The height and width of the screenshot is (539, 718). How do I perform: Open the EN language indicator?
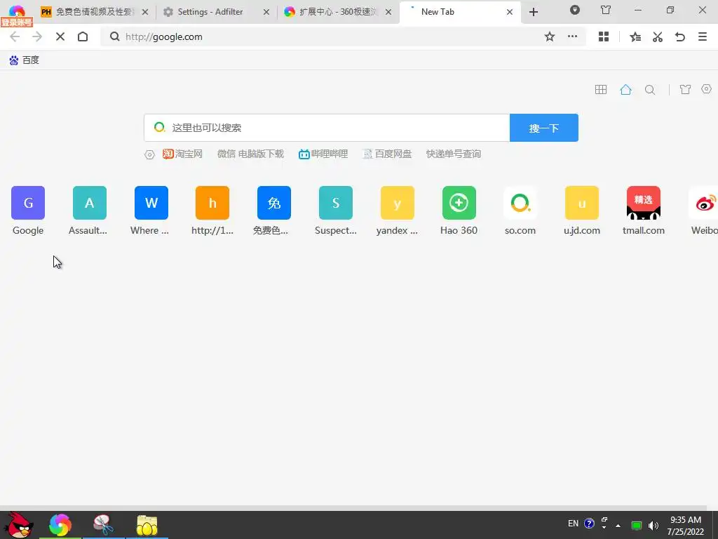point(574,524)
